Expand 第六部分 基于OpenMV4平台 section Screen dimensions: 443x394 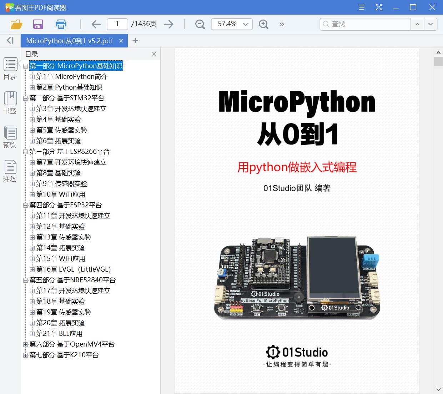pos(25,344)
